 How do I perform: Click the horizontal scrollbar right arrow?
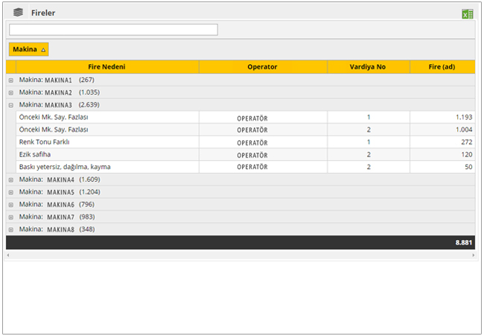(x=473, y=255)
